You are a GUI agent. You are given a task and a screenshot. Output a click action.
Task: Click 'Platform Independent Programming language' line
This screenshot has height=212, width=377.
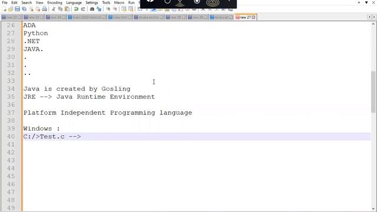click(x=108, y=112)
